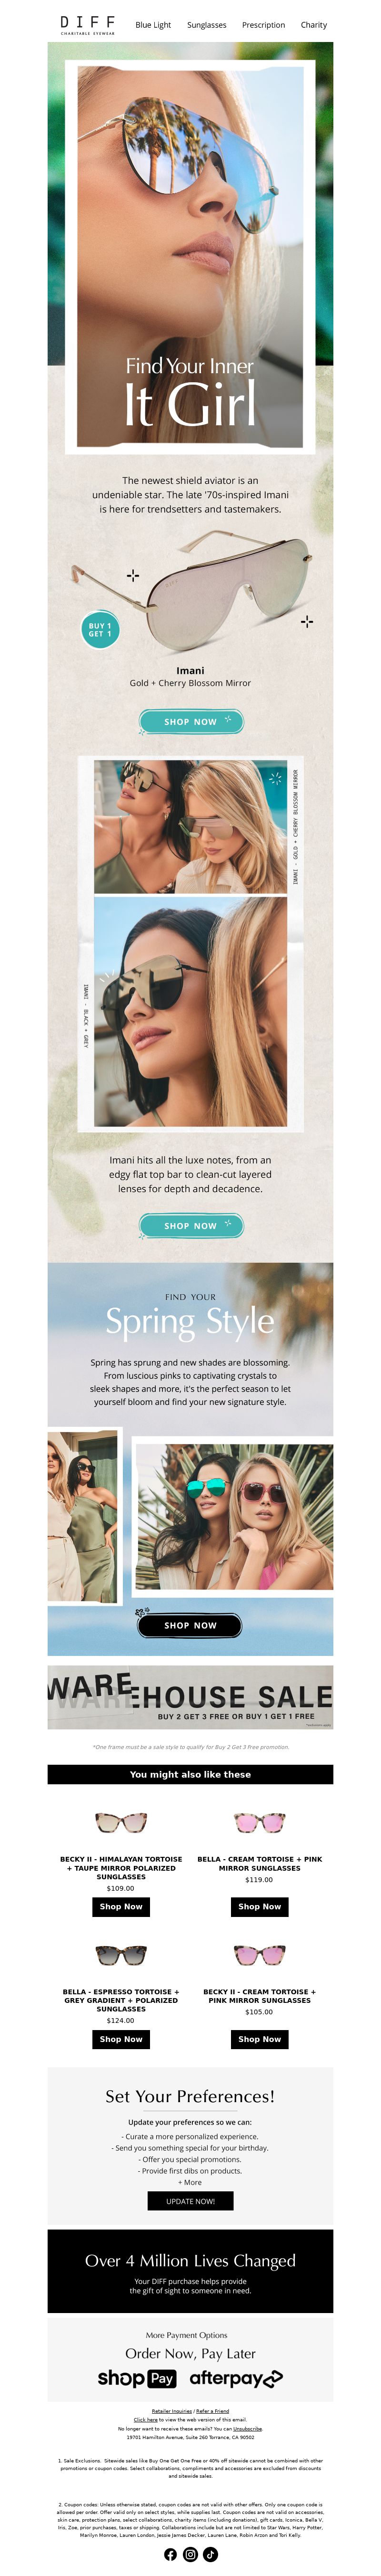
Task: Click Shop Now below Imani Gold sunglasses
Action: [190, 721]
